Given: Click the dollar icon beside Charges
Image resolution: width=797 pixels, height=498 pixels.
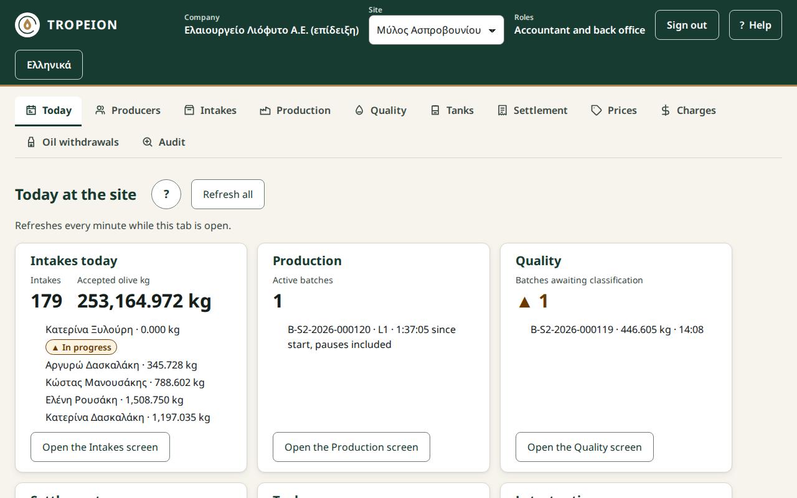Looking at the screenshot, I should (666, 110).
